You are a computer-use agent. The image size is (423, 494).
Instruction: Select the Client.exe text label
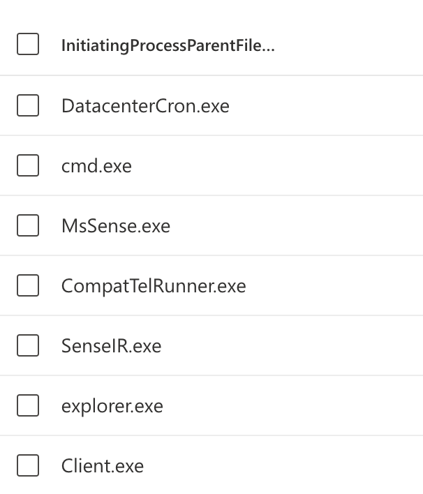click(103, 466)
